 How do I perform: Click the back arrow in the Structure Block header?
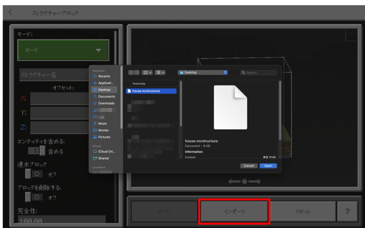(x=10, y=13)
